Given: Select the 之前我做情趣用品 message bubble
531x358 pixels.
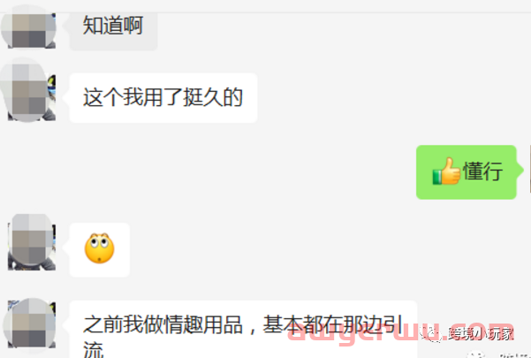Looking at the screenshot, I should coord(243,329).
